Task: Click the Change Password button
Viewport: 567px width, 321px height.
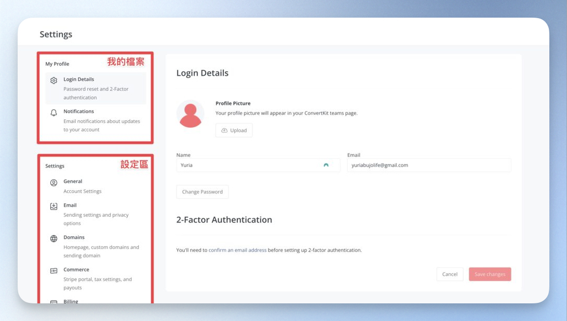Action: [203, 192]
